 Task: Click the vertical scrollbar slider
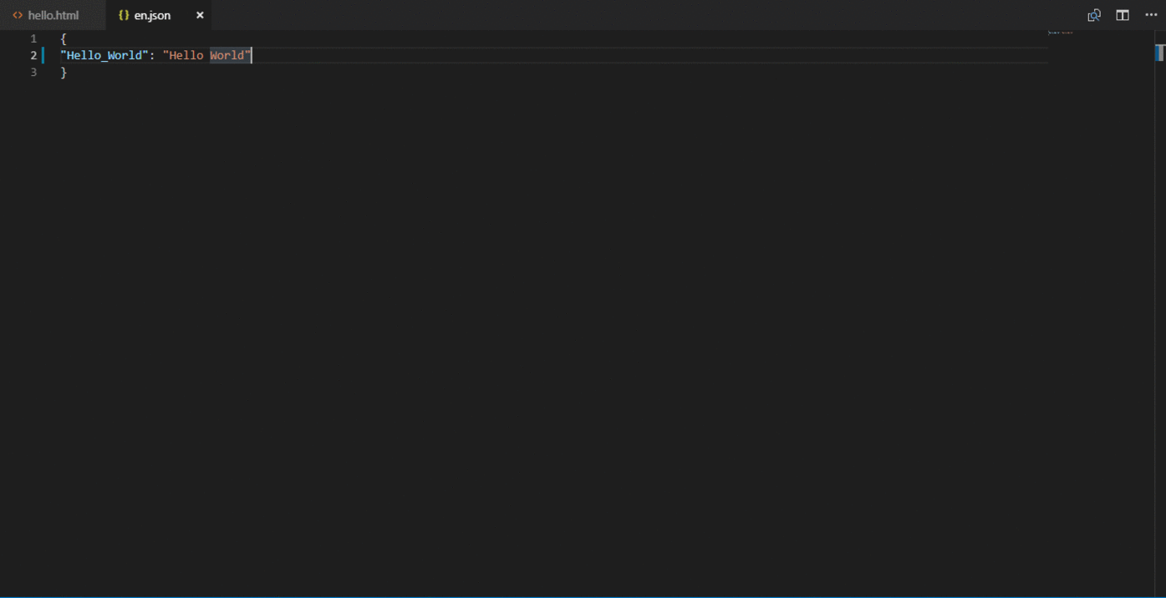point(1160,53)
